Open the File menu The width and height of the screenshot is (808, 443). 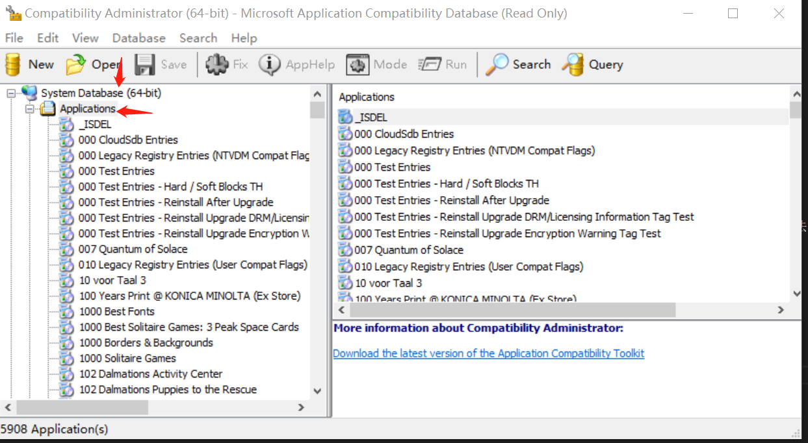[x=14, y=38]
